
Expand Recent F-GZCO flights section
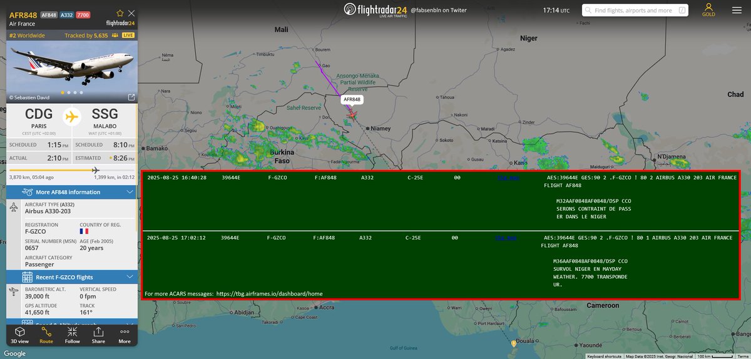(x=72, y=277)
